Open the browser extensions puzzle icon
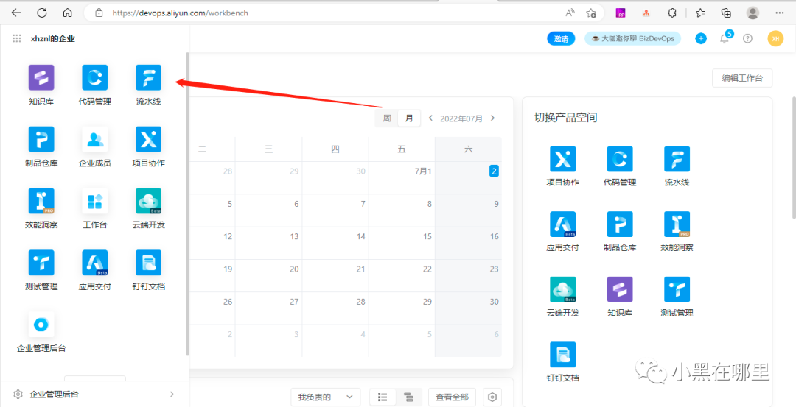The image size is (796, 407). [x=672, y=13]
